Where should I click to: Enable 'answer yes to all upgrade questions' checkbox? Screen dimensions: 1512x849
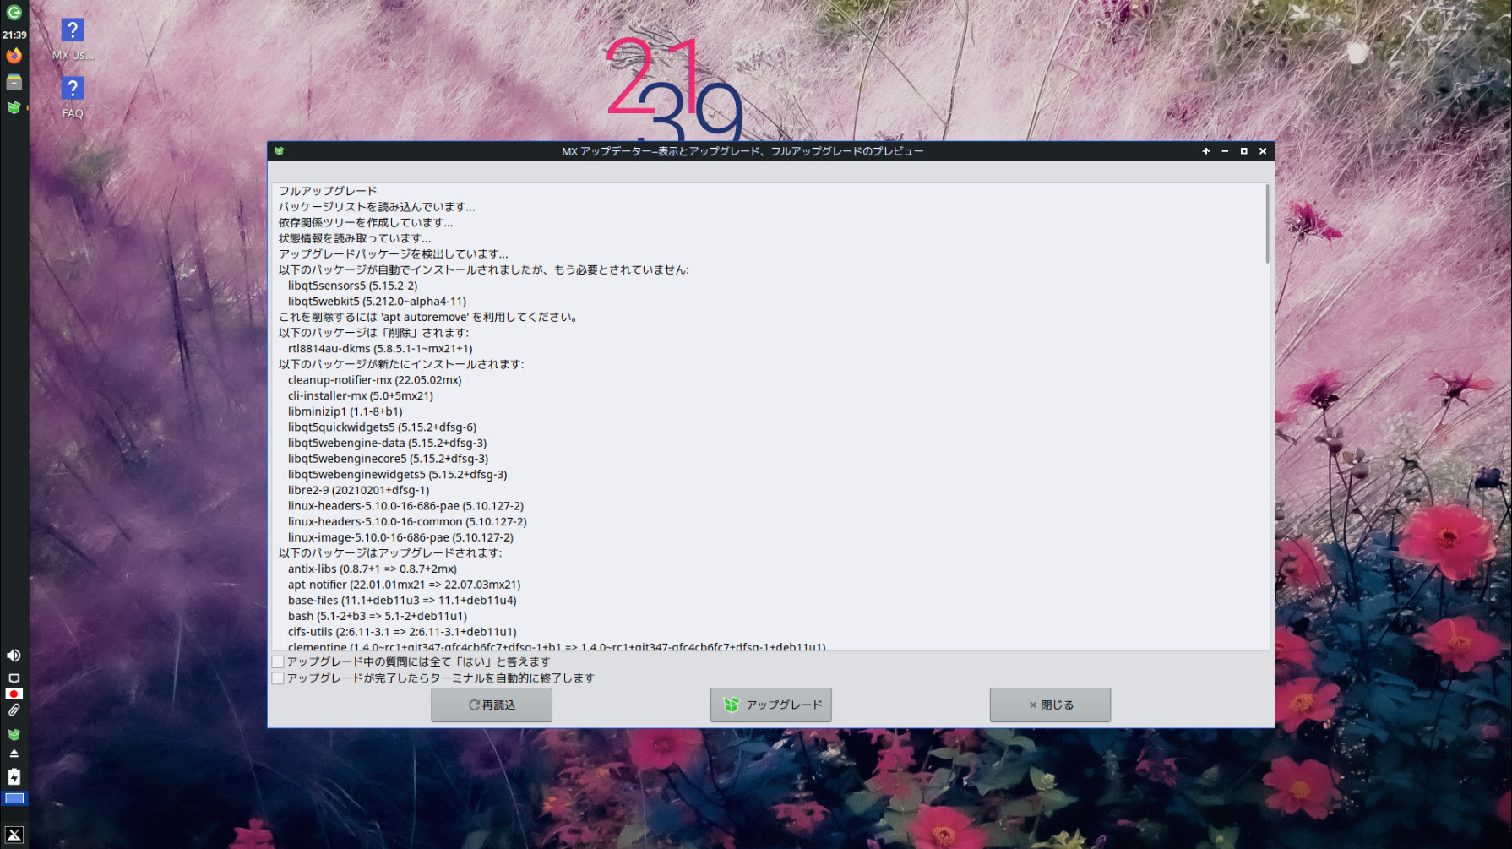(278, 662)
